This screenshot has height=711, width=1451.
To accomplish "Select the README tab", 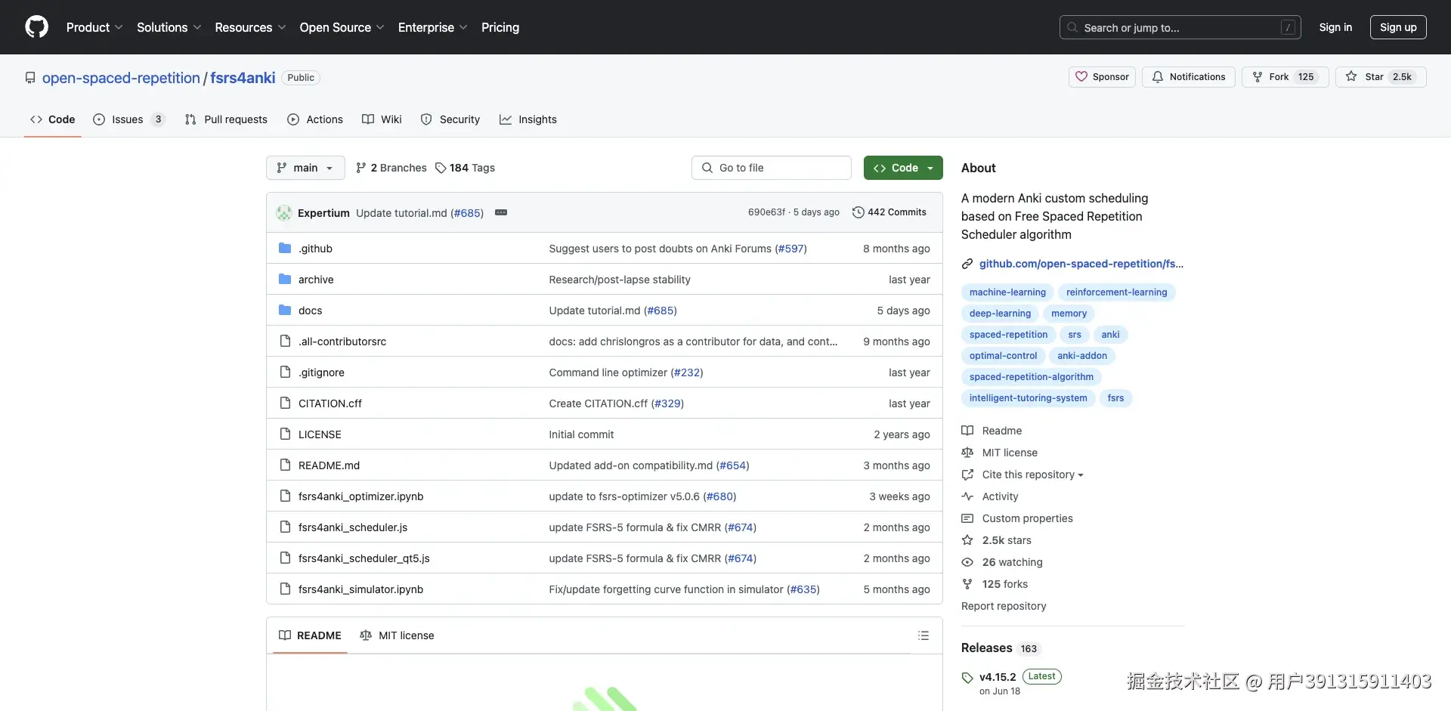I will 310,635.
